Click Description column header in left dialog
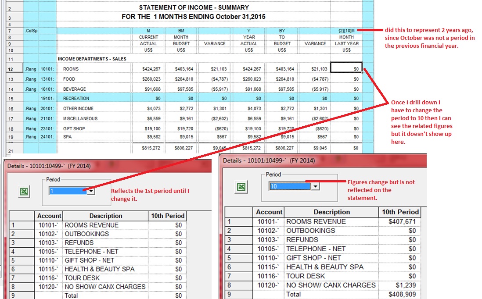The height and width of the screenshot is (299, 482). point(105,216)
